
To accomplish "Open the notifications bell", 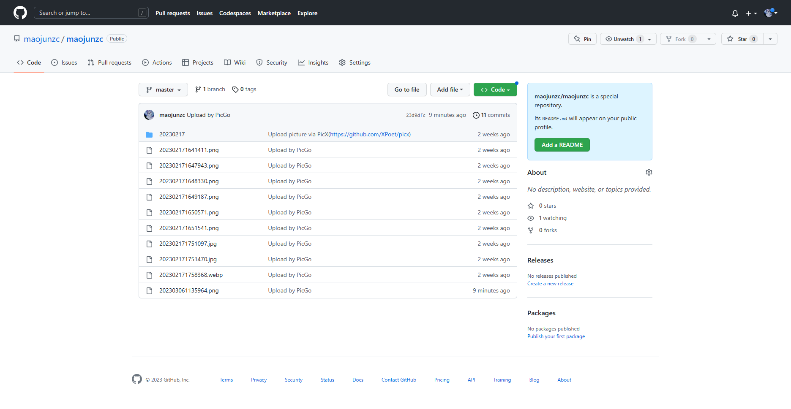I will click(735, 14).
